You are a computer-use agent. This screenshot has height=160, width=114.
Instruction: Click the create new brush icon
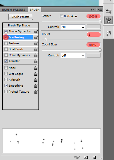tap(94, 157)
